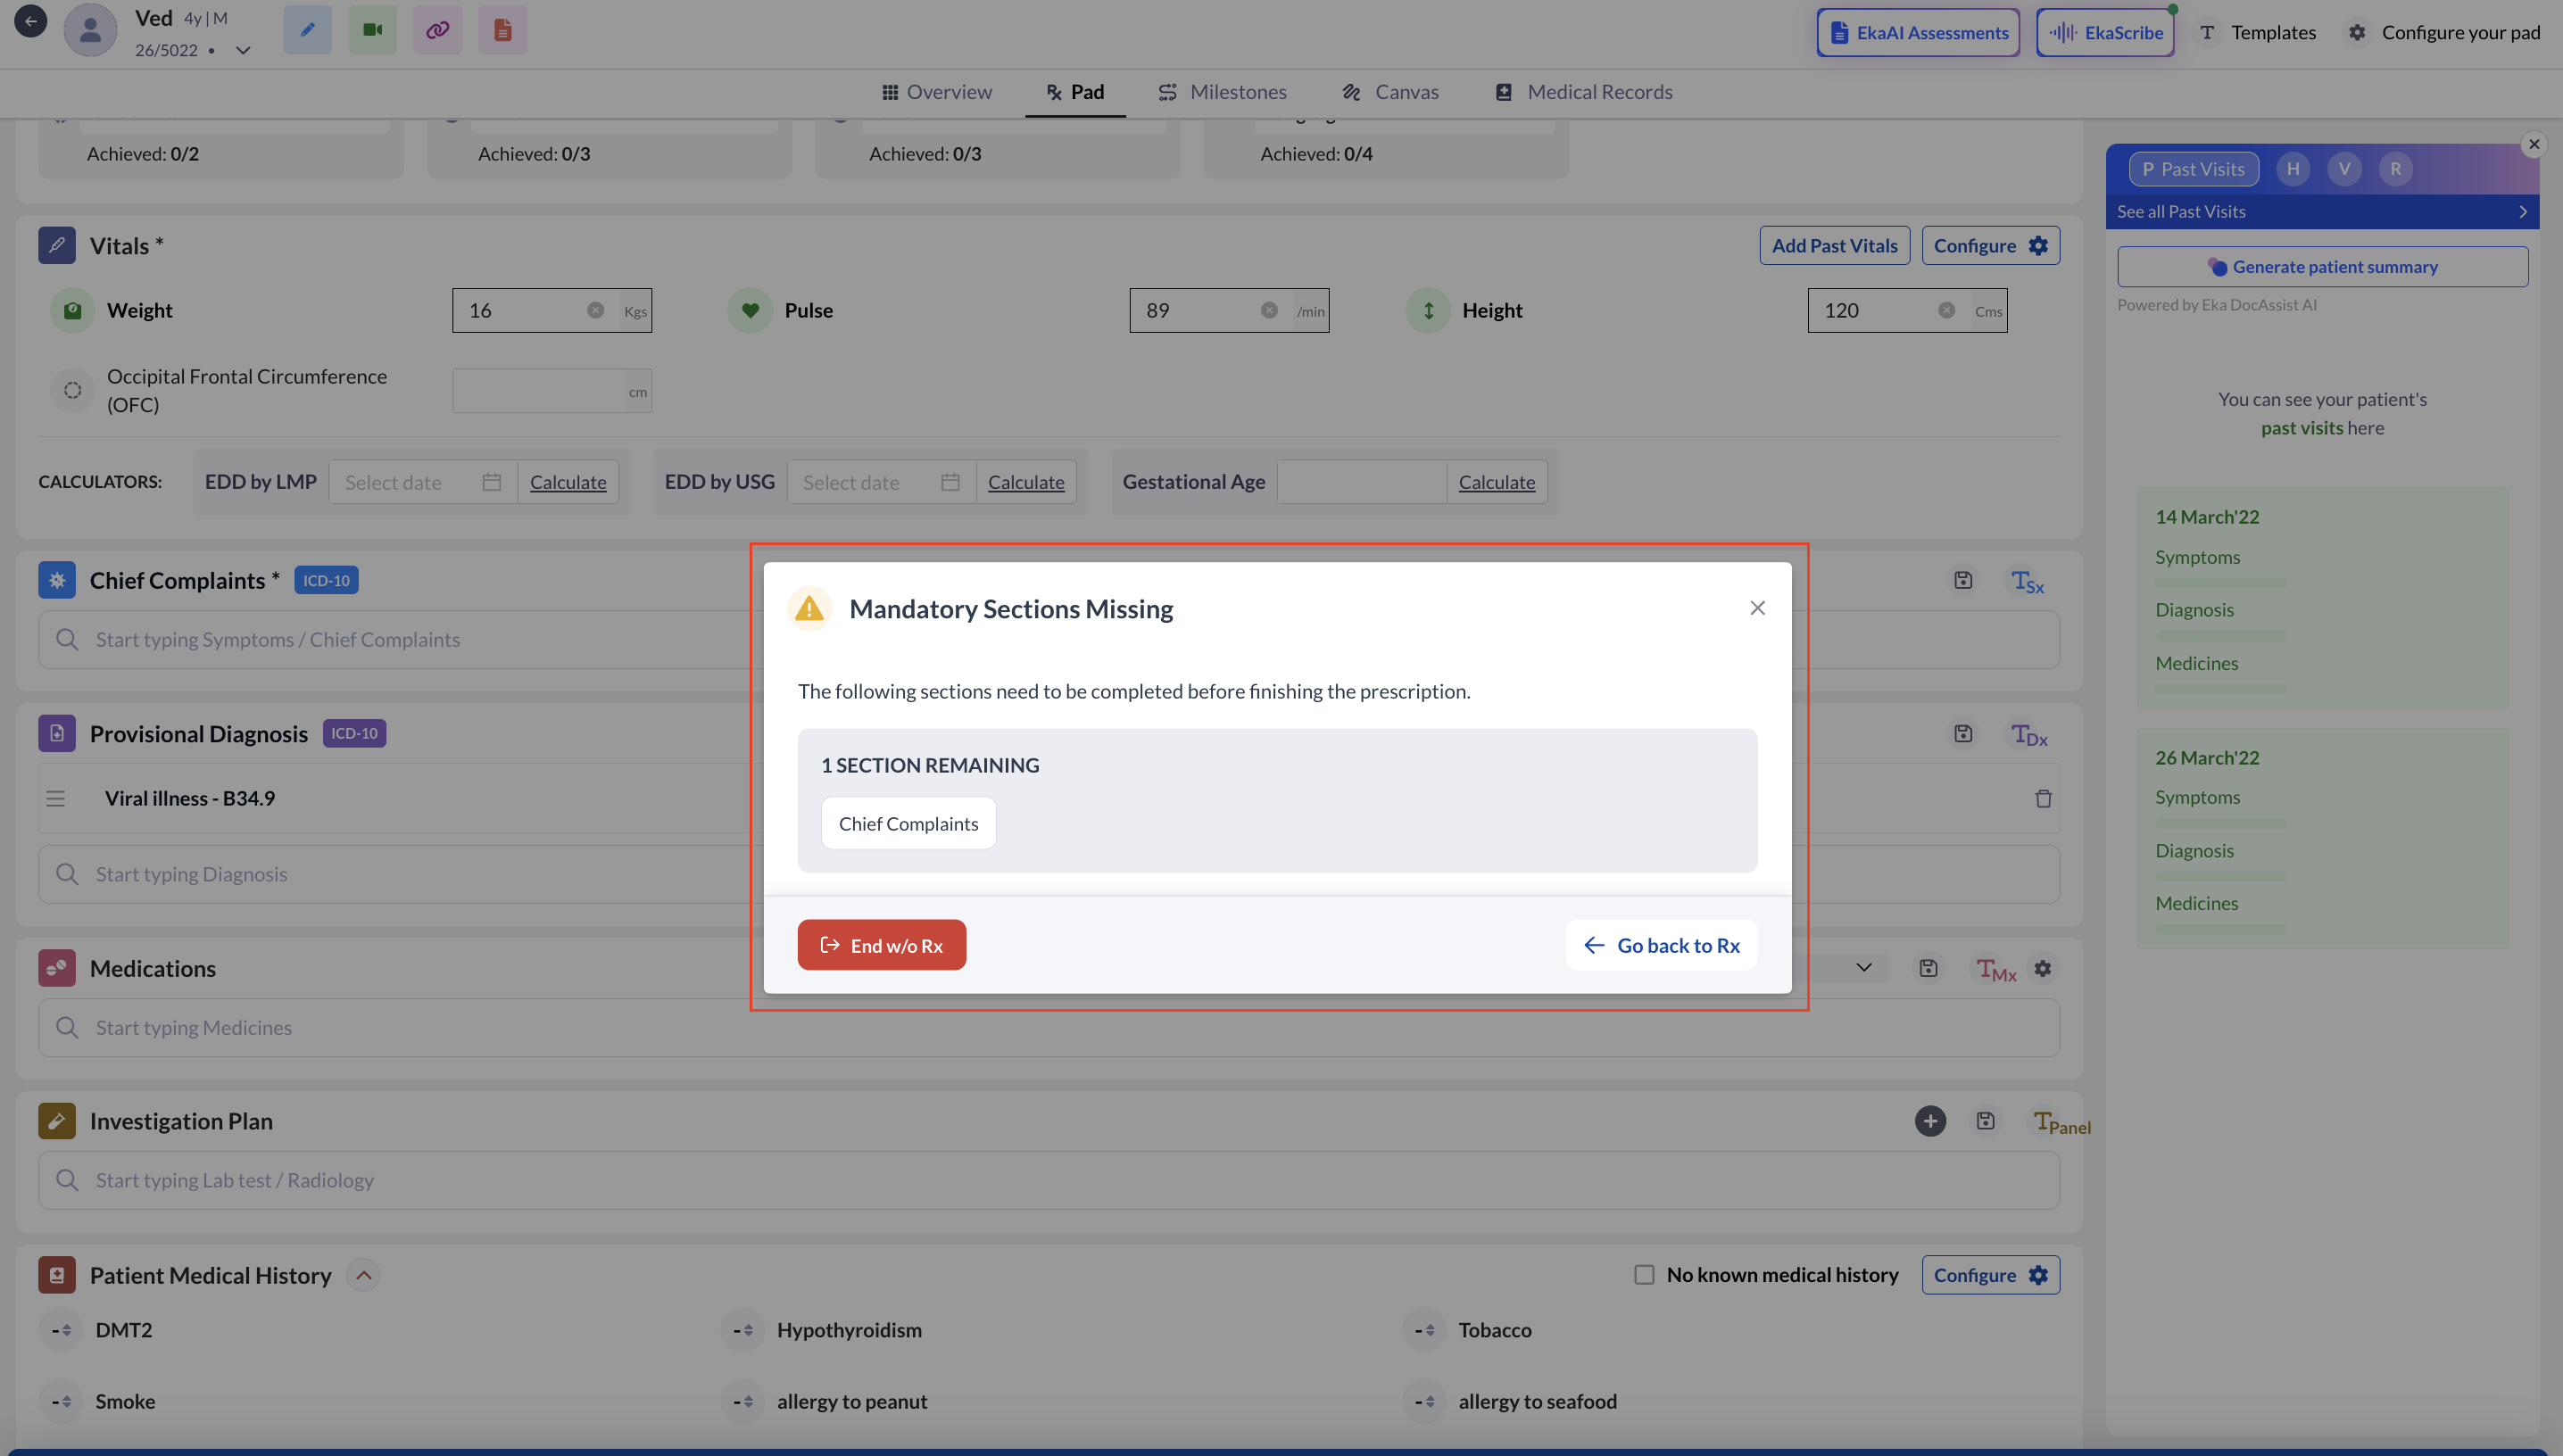Click the back arrow icon

click(30, 21)
